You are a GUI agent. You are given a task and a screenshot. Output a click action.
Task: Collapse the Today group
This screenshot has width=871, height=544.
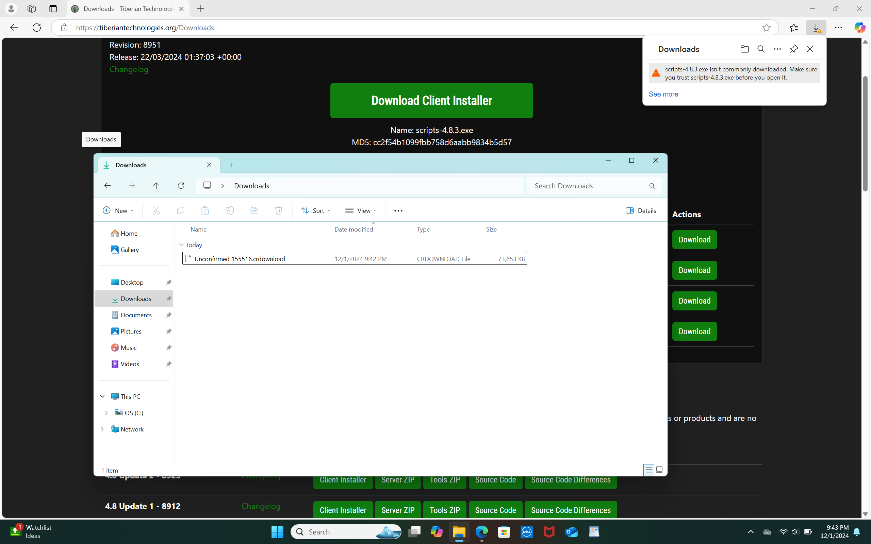181,245
